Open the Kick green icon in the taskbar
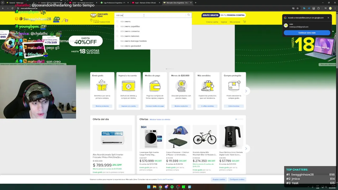 (184, 187)
